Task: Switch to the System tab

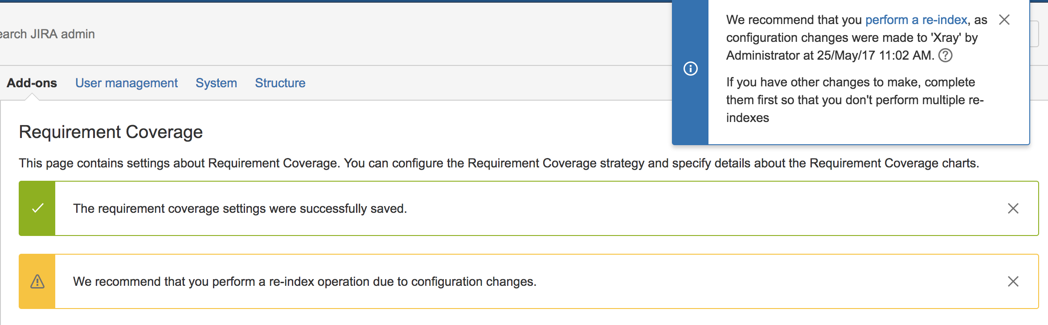Action: tap(216, 83)
